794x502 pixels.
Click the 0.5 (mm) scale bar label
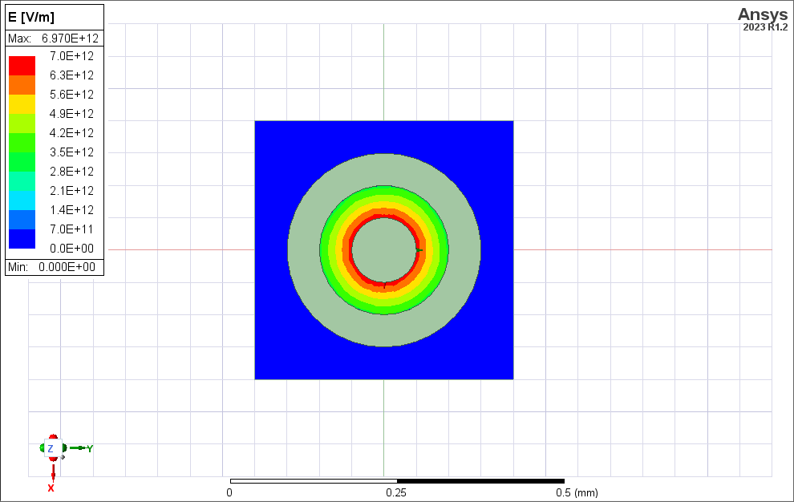(577, 492)
